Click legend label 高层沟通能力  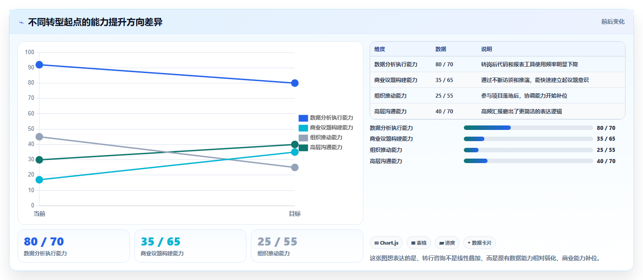click(326, 147)
